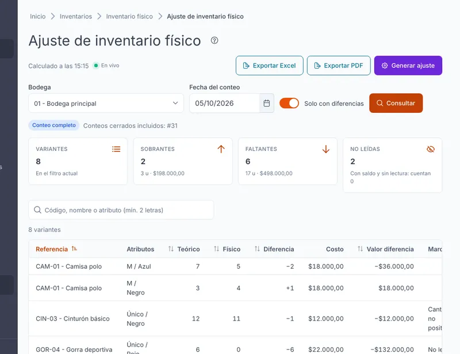Click the down arrow icon in Faltantes card
This screenshot has height=354, width=460.
325,149
